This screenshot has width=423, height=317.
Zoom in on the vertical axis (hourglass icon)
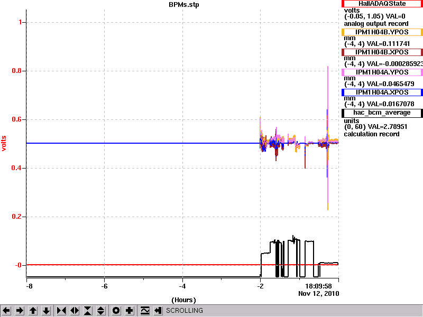pos(88,311)
